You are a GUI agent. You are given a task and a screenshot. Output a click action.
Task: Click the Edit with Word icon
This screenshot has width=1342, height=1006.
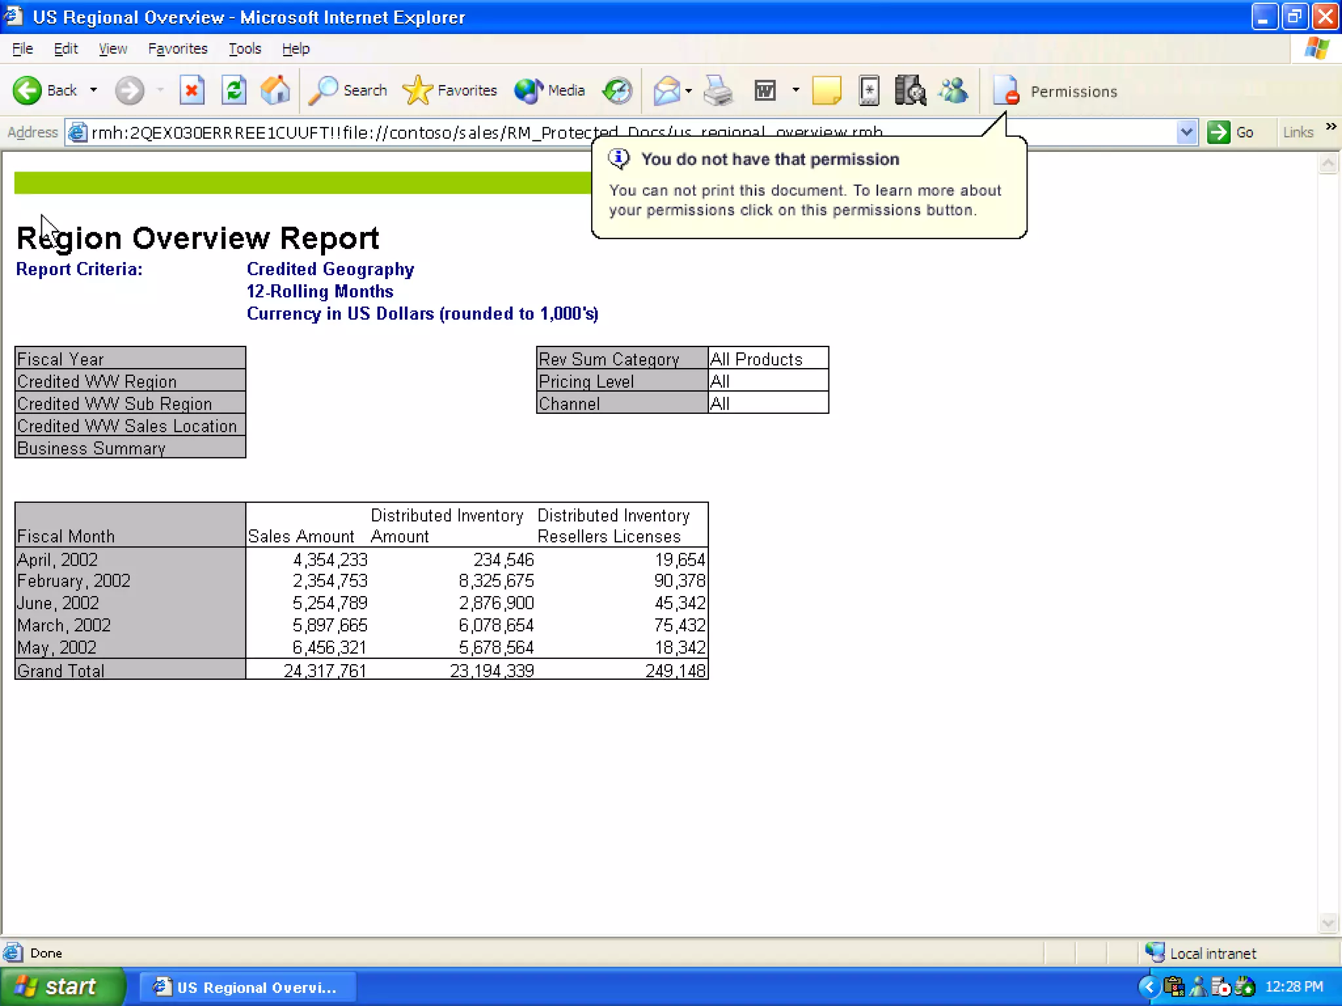point(765,90)
